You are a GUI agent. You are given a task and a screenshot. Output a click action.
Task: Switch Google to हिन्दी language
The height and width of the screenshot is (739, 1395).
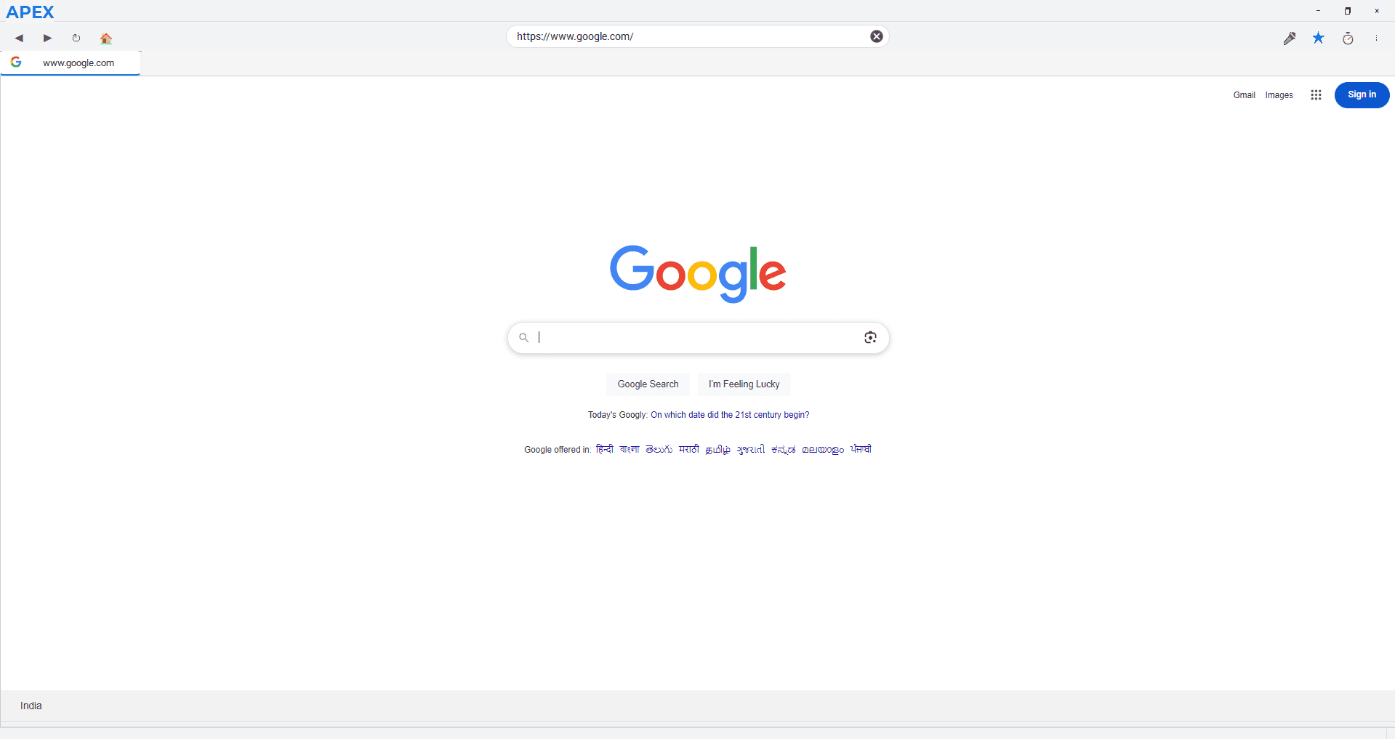[x=604, y=450]
